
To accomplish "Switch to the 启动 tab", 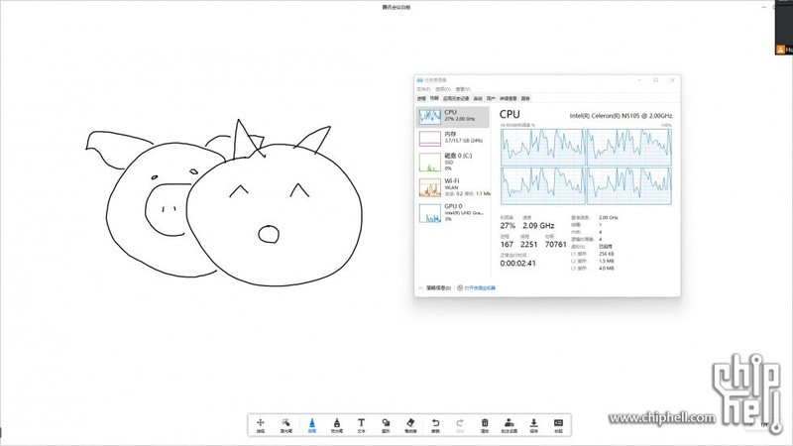I will pos(478,98).
